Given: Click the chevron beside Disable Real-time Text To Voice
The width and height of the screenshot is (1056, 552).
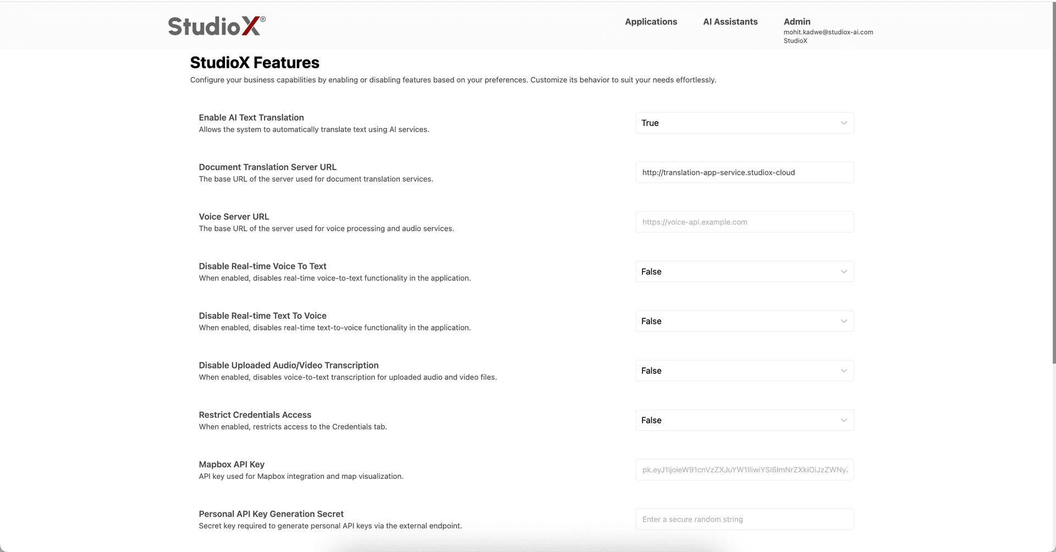Looking at the screenshot, I should (844, 321).
